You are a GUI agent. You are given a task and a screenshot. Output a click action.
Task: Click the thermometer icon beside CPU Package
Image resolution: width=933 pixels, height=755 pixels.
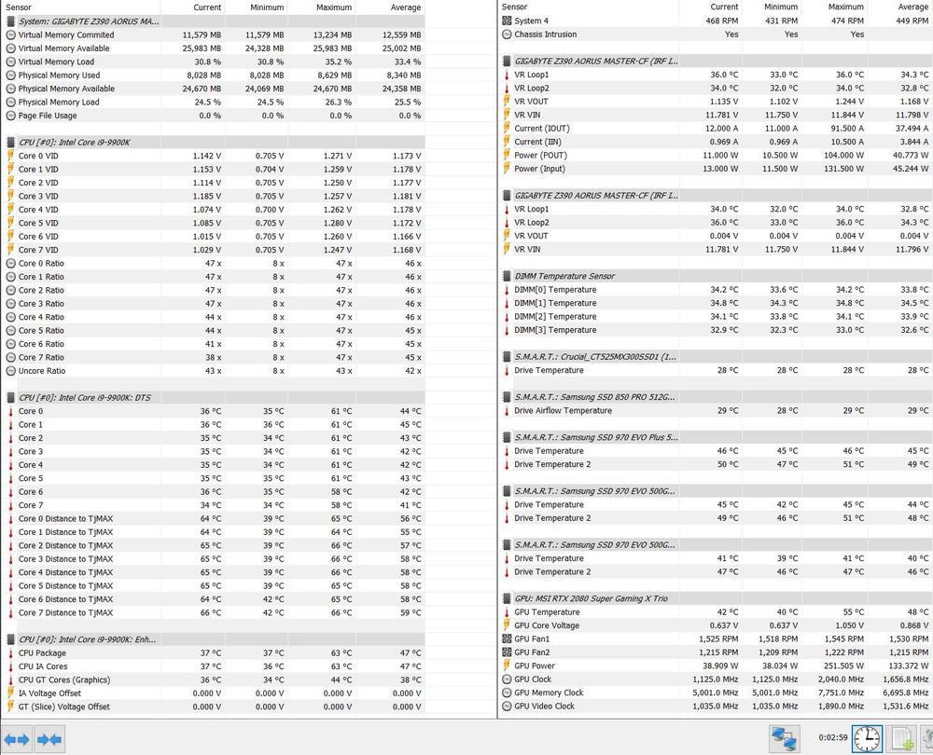[x=11, y=653]
